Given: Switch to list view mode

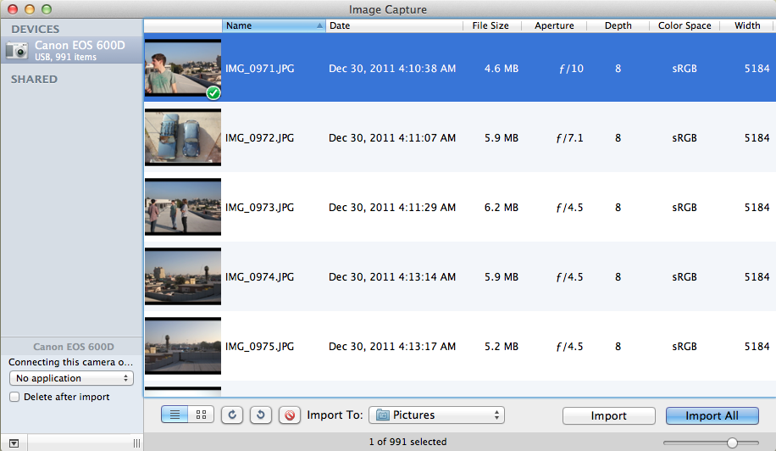Looking at the screenshot, I should point(175,415).
